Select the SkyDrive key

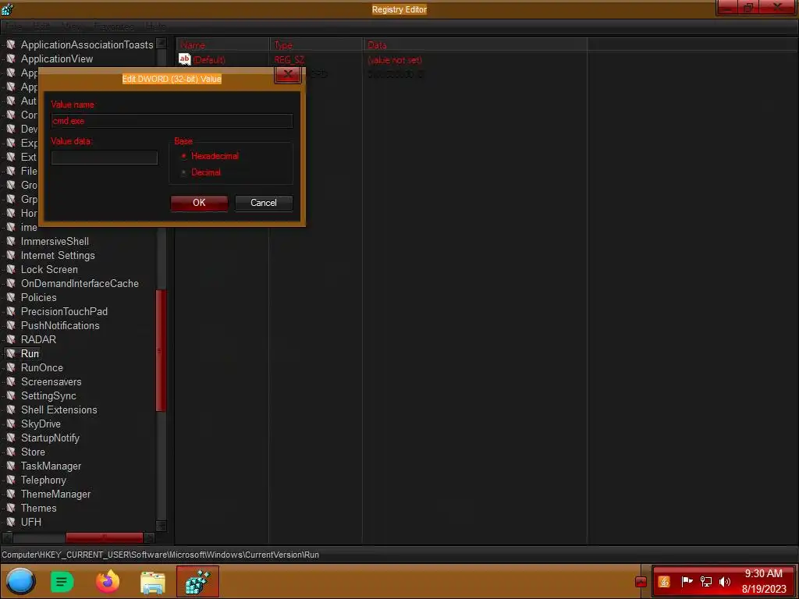41,424
